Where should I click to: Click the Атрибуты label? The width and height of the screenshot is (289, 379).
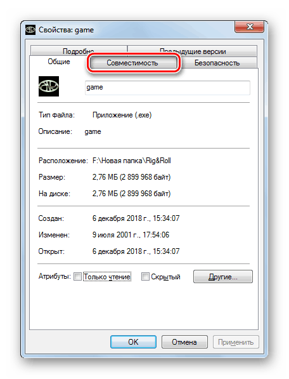point(55,276)
